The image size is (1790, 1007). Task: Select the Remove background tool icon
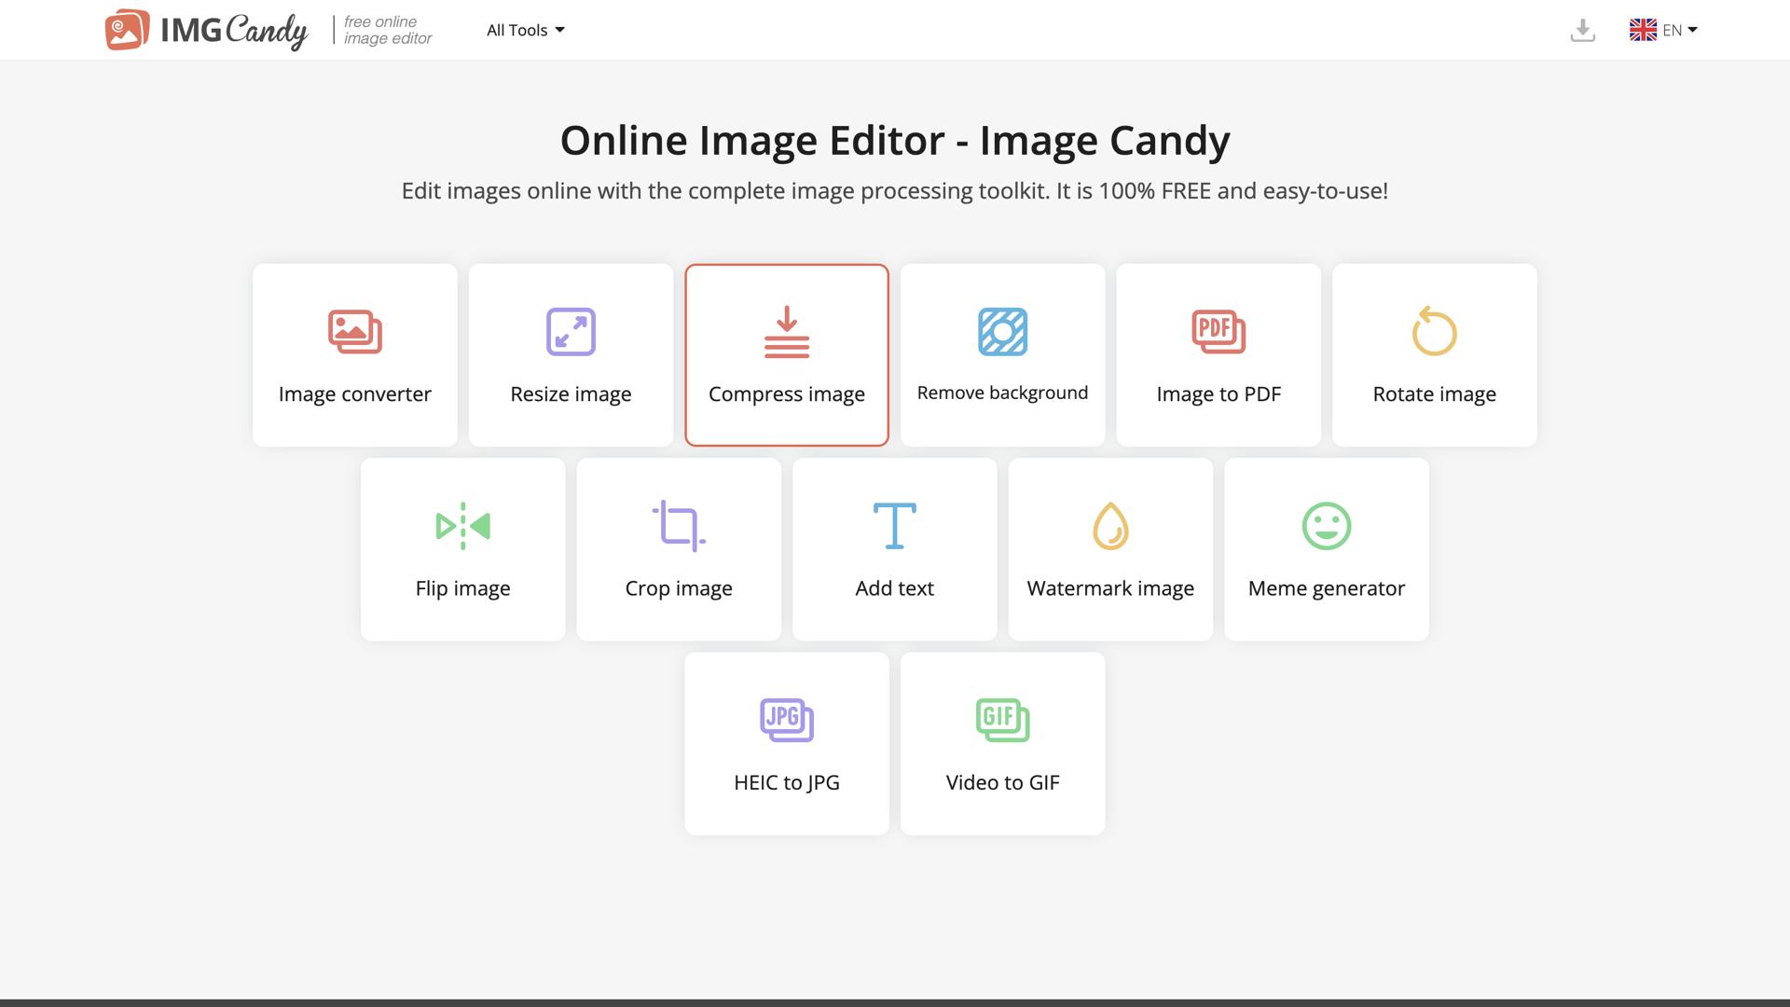point(1002,331)
